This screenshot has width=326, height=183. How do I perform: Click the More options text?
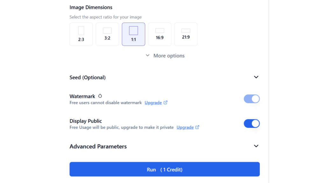(x=169, y=56)
